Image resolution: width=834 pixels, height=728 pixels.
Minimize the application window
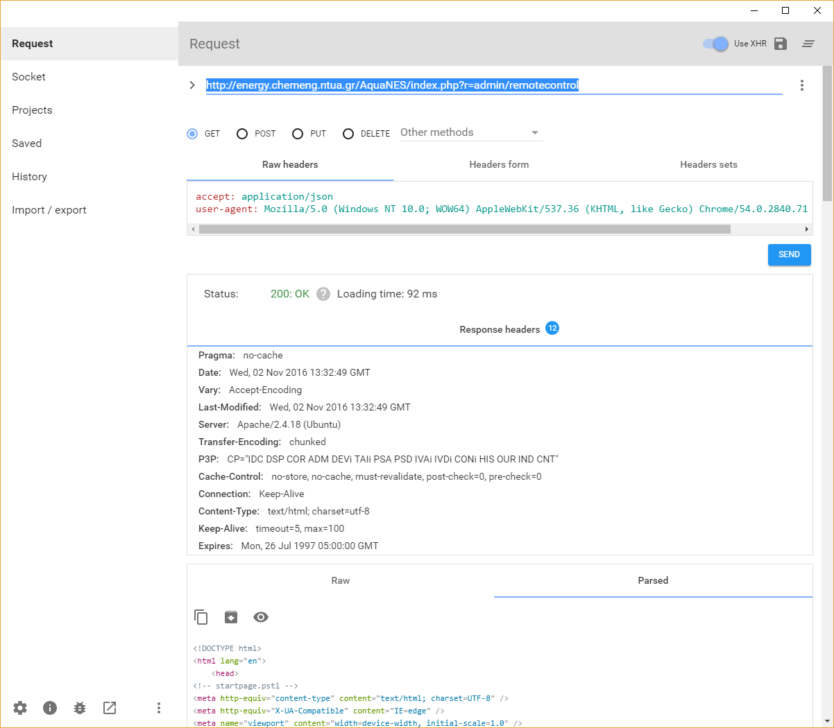(x=754, y=10)
